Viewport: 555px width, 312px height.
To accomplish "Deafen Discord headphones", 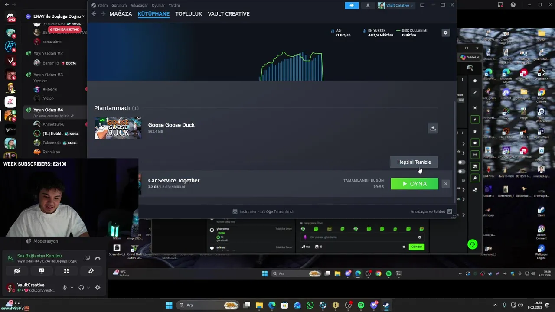I will (x=81, y=287).
